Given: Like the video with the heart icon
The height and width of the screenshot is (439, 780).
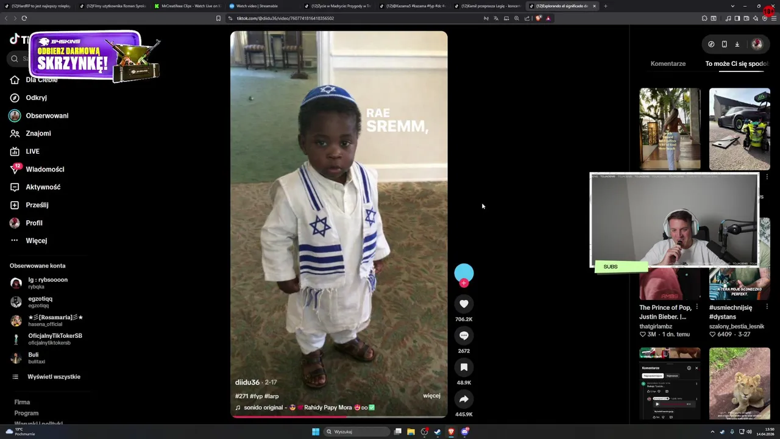Looking at the screenshot, I should click(464, 304).
